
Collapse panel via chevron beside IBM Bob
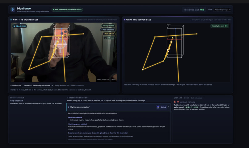pos(168,107)
